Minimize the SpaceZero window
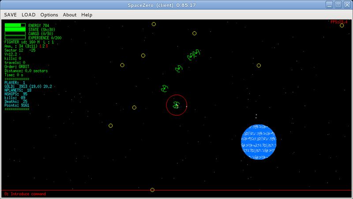This screenshot has height=199, width=353. click(x=329, y=5)
